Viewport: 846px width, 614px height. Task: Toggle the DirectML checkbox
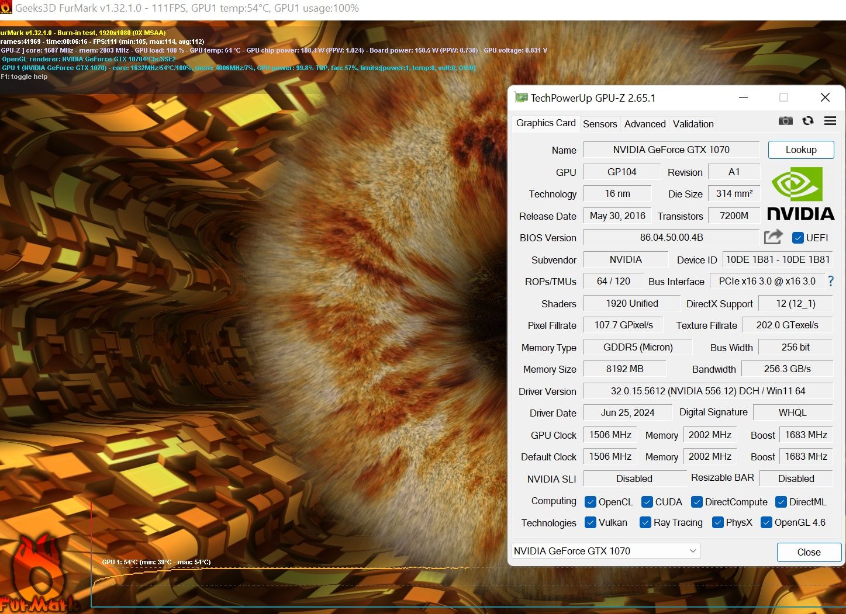(781, 502)
